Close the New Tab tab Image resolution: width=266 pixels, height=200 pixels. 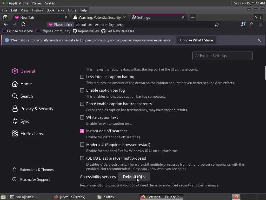click(66, 17)
